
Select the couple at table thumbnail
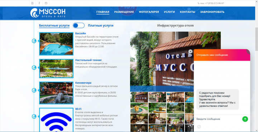point(175,118)
